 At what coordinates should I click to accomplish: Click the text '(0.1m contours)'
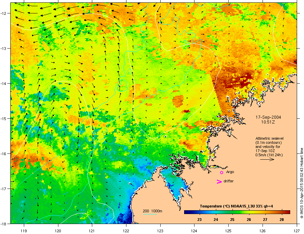pos(268,142)
